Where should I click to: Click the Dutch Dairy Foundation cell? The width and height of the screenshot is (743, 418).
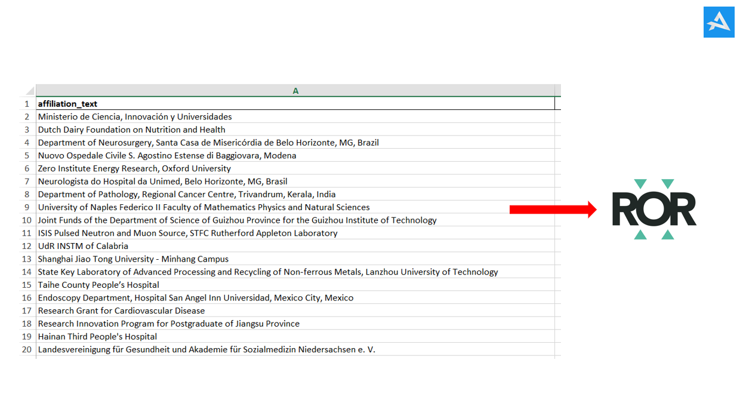coord(131,130)
